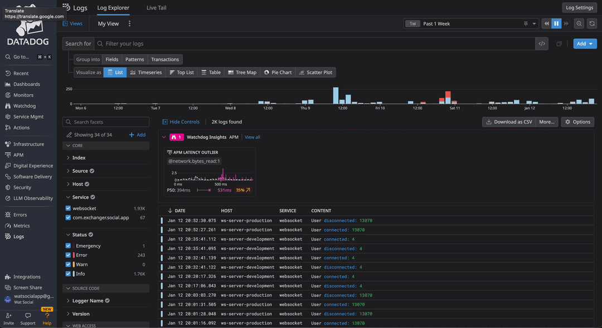
Task: Uncheck the Info status checkbox
Action: (68, 274)
